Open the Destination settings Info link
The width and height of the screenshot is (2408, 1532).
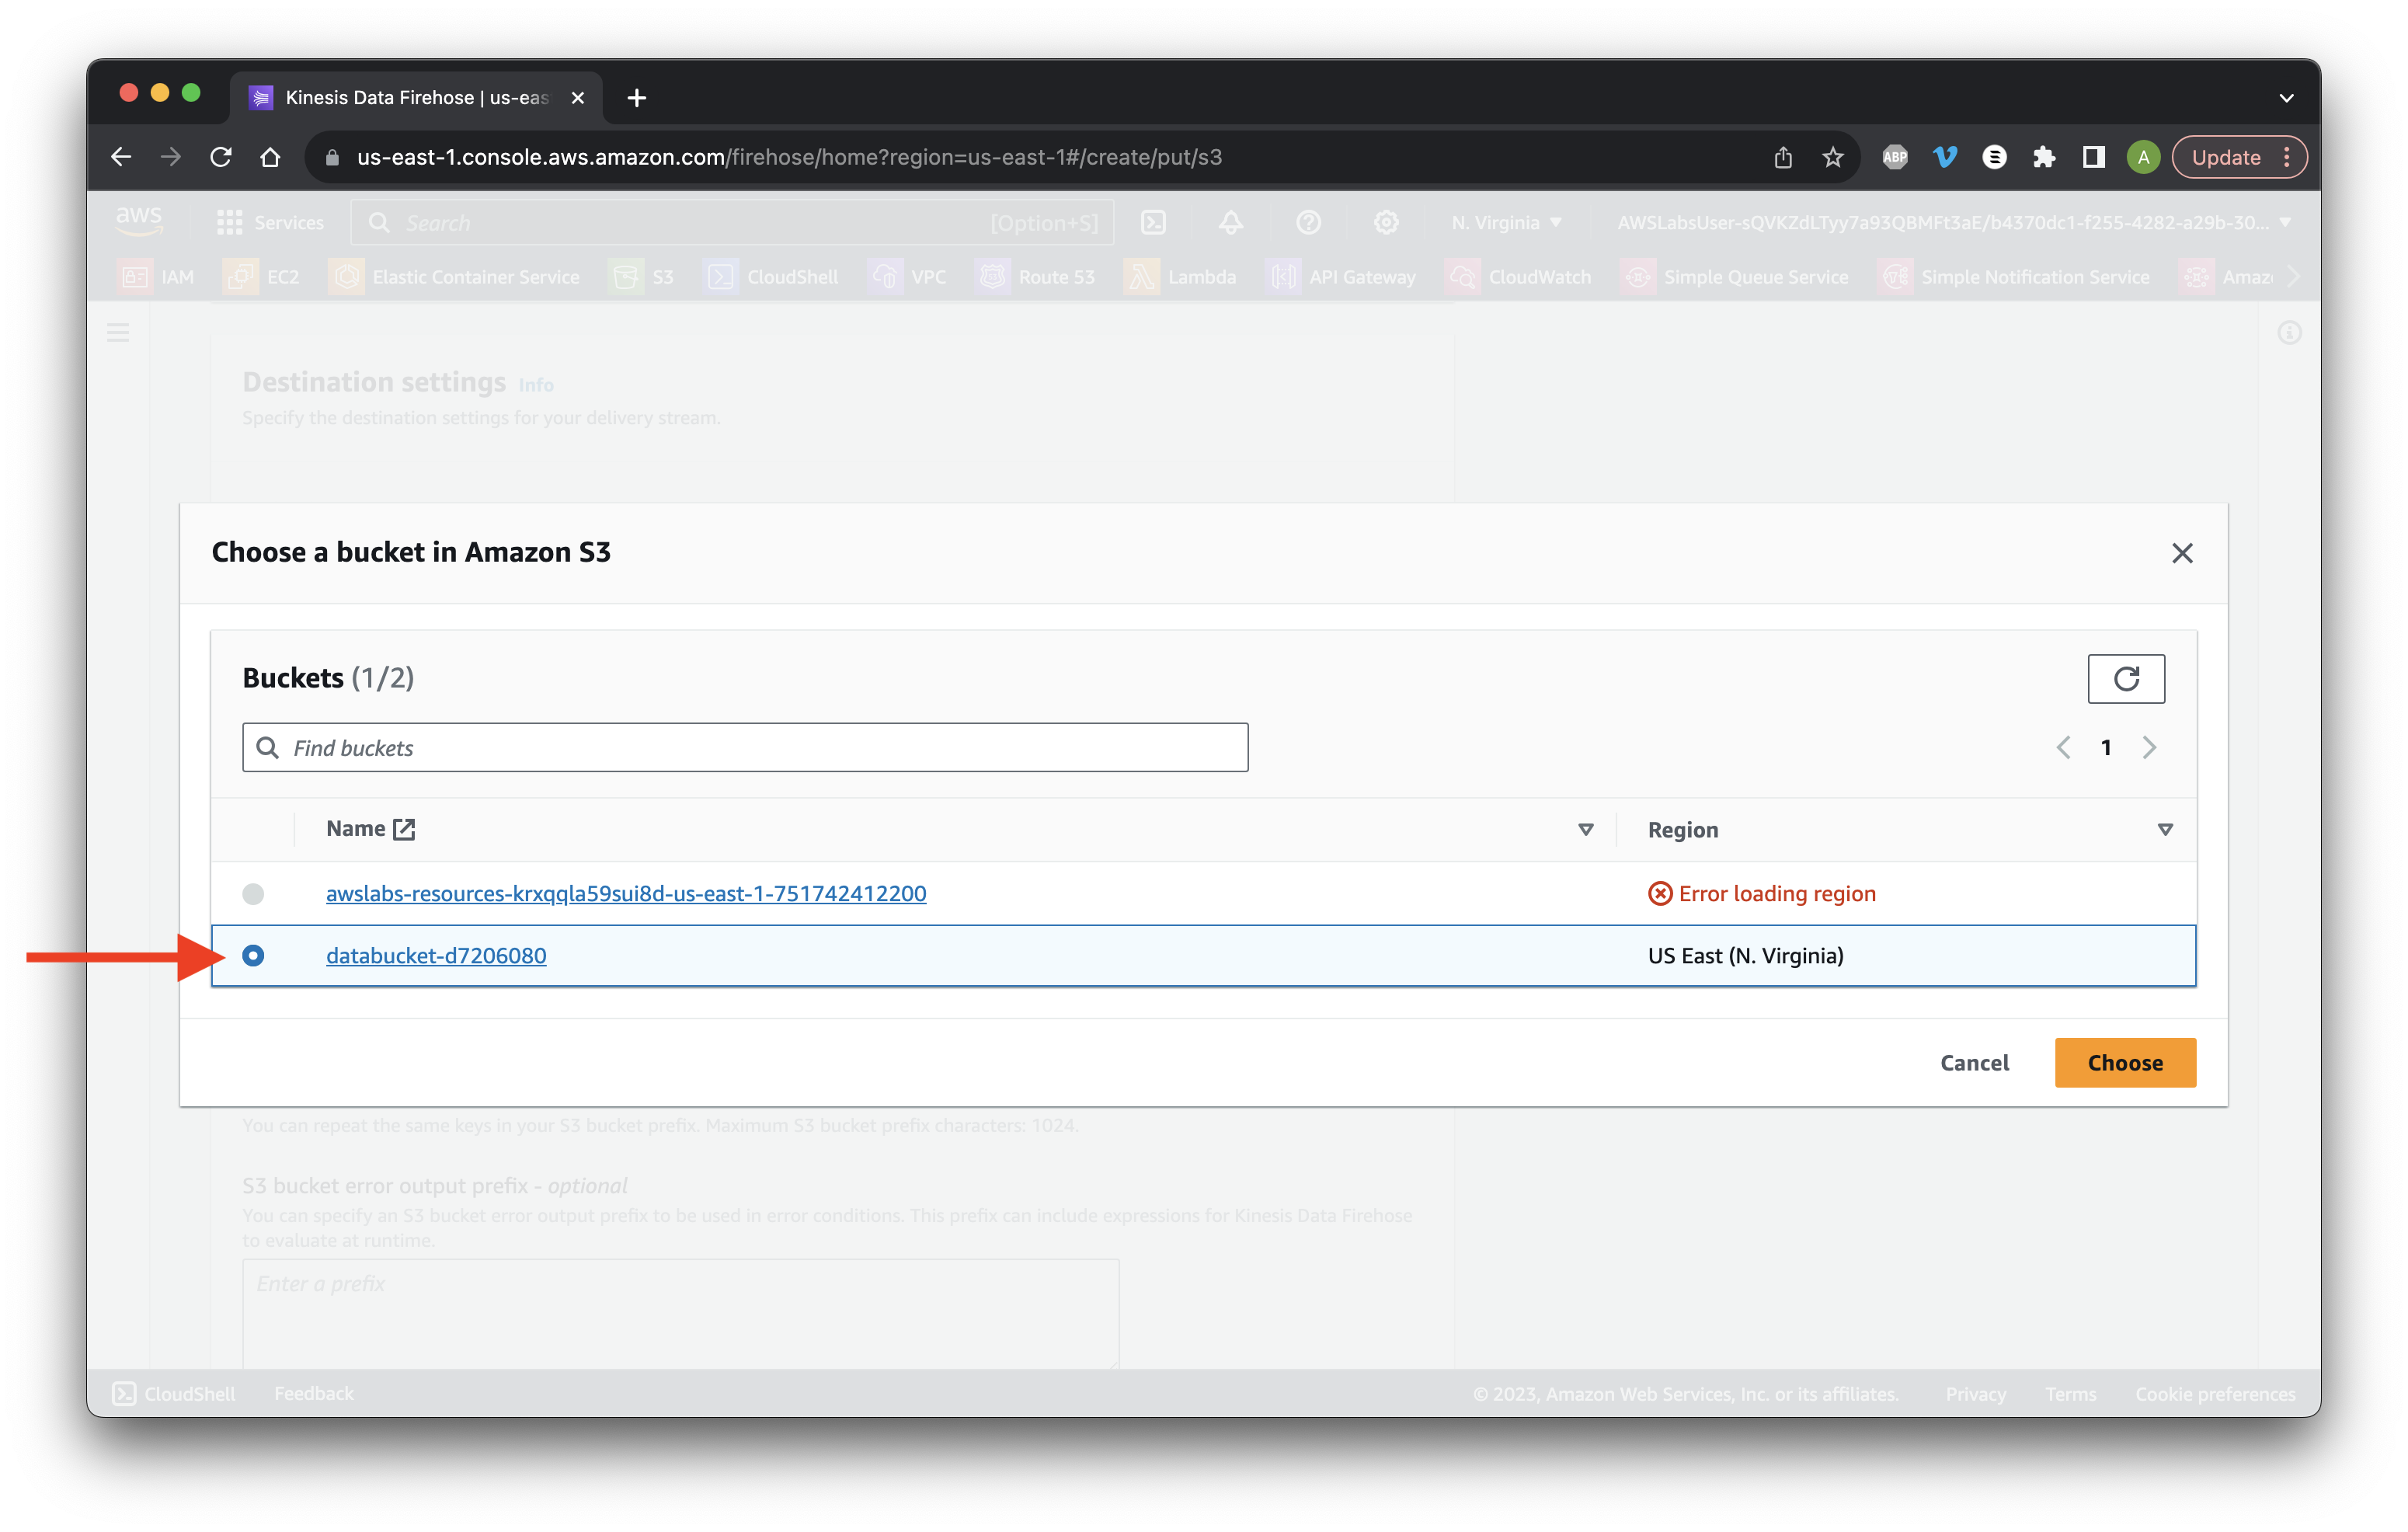[535, 385]
